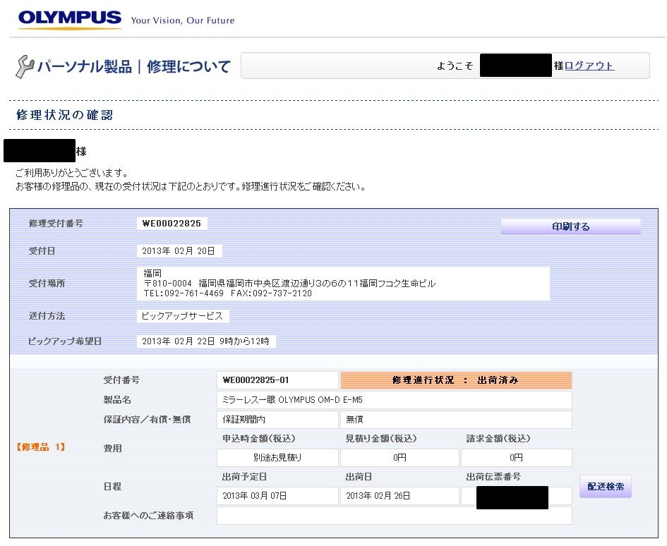Click the ピックアップサービス shipping method value
667x546 pixels.
pyautogui.click(x=183, y=316)
